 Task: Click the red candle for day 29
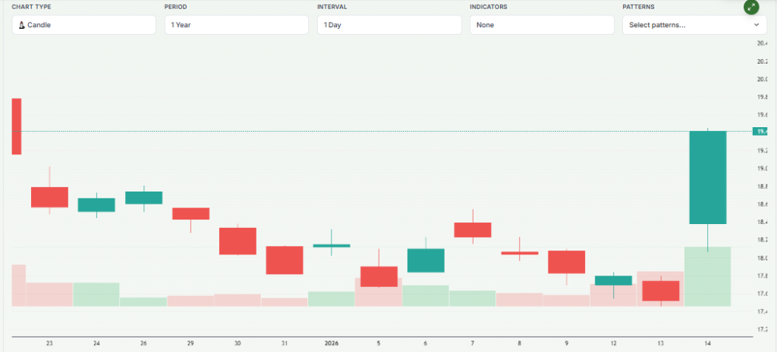pyautogui.click(x=190, y=213)
